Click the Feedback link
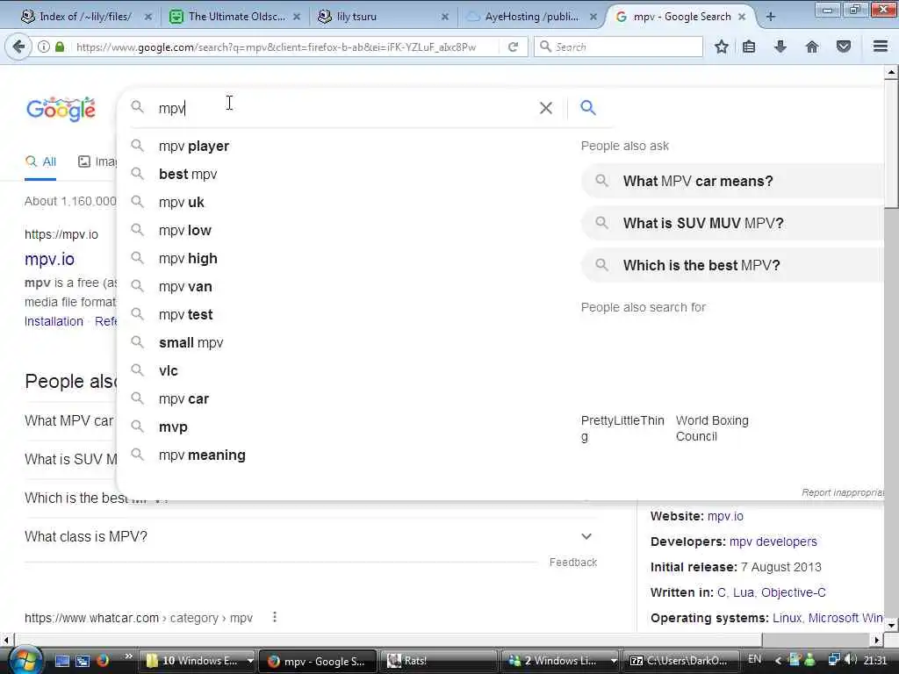This screenshot has height=674, width=899. tap(572, 563)
